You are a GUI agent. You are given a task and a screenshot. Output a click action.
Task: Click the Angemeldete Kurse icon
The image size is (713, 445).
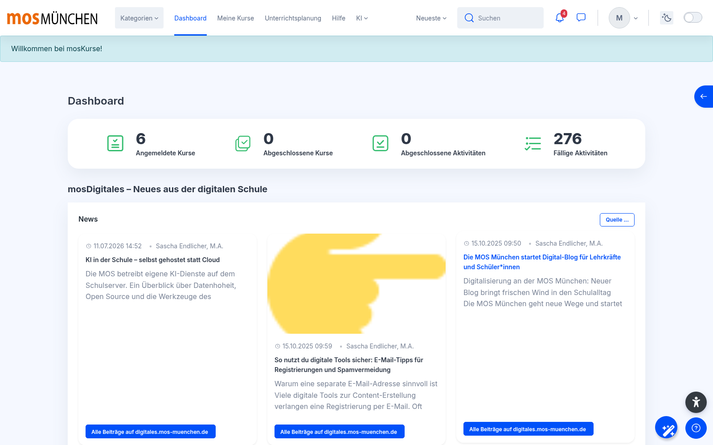115,143
